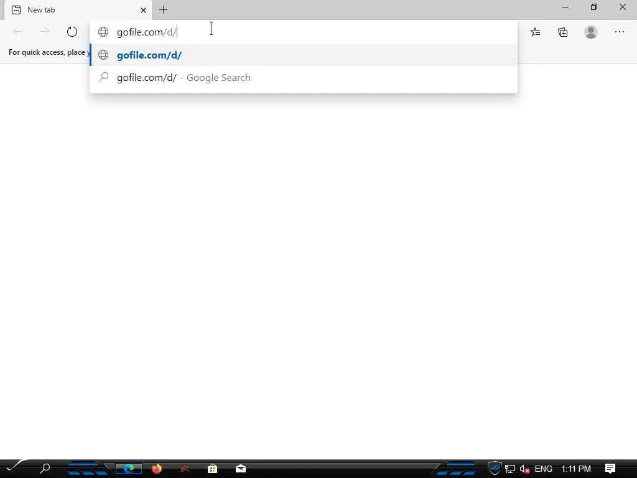
Task: Open the notification action center icon
Action: [610, 469]
